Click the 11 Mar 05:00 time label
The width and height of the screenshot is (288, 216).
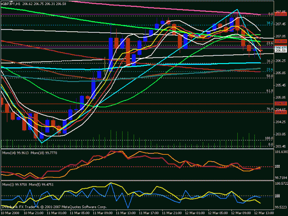pyautogui.click(x=80, y=213)
